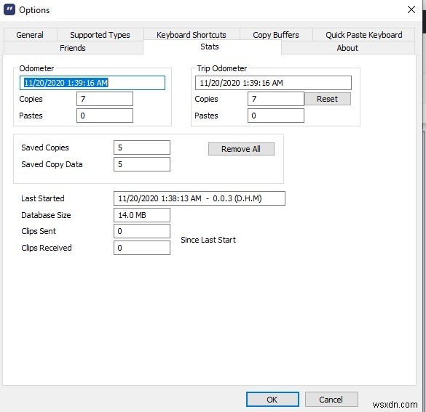This screenshot has height=412, width=426.
Task: Close the Options dialog
Action: tap(411, 9)
